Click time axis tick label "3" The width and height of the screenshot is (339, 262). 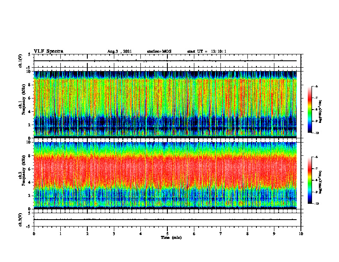click(x=114, y=234)
